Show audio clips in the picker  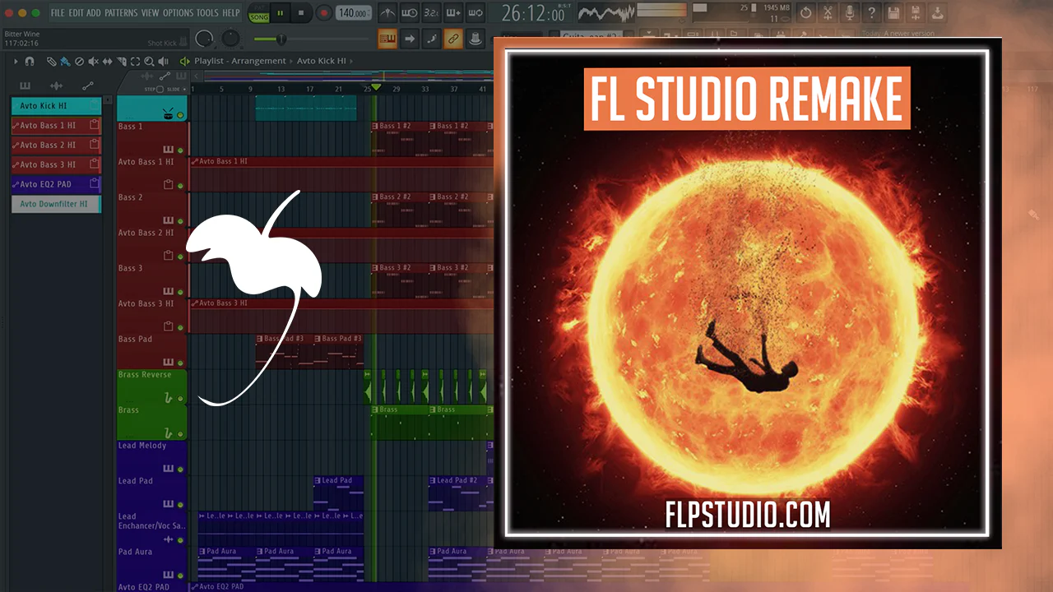[56, 86]
